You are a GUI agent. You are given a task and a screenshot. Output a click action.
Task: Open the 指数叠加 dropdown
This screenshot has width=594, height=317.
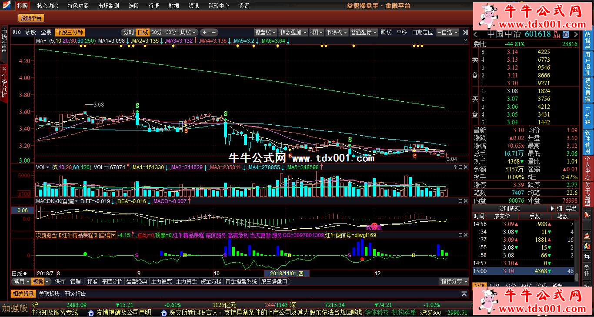[293, 32]
